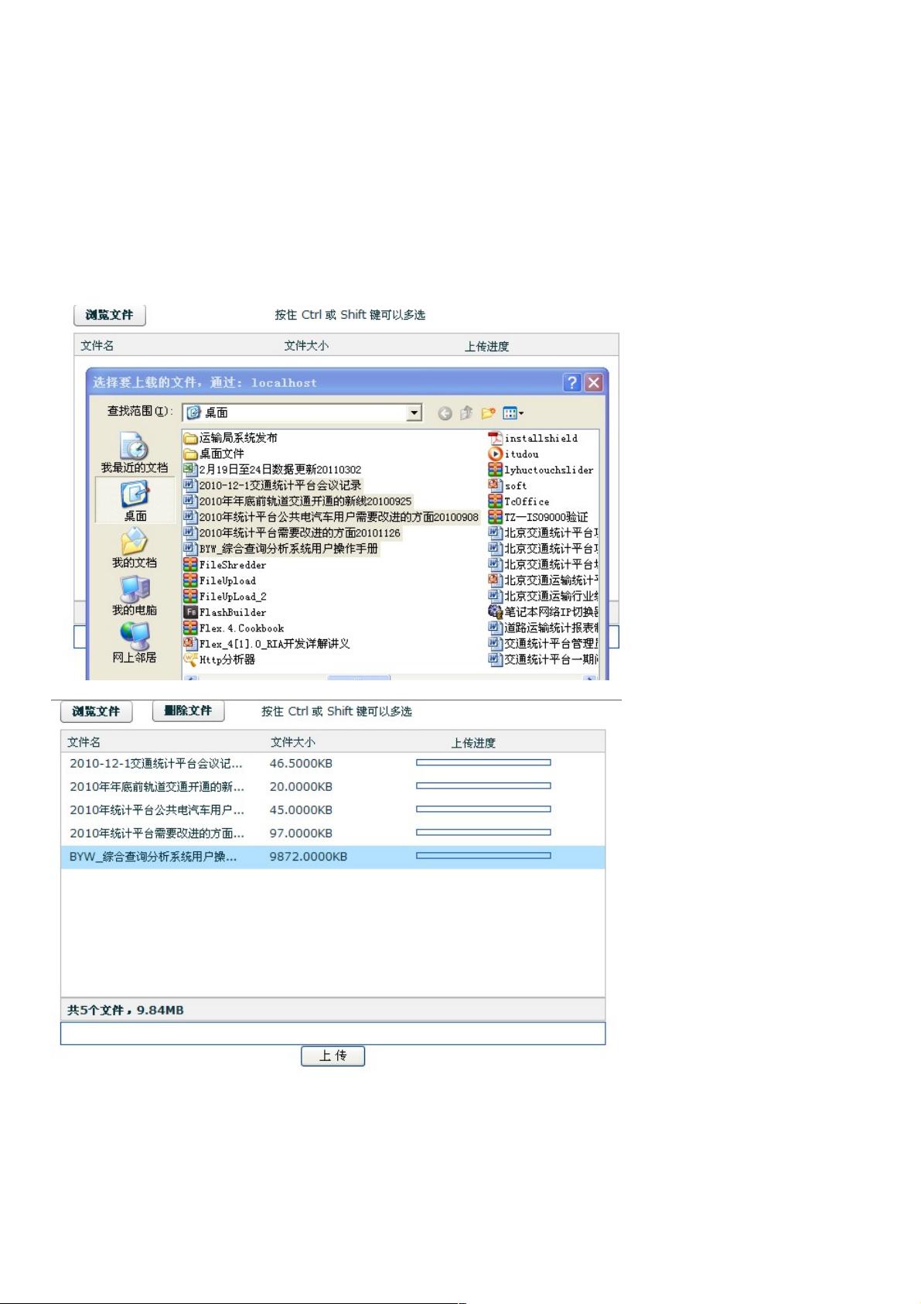Select 桌面 in the places bar
The image size is (921, 1304).
[135, 500]
